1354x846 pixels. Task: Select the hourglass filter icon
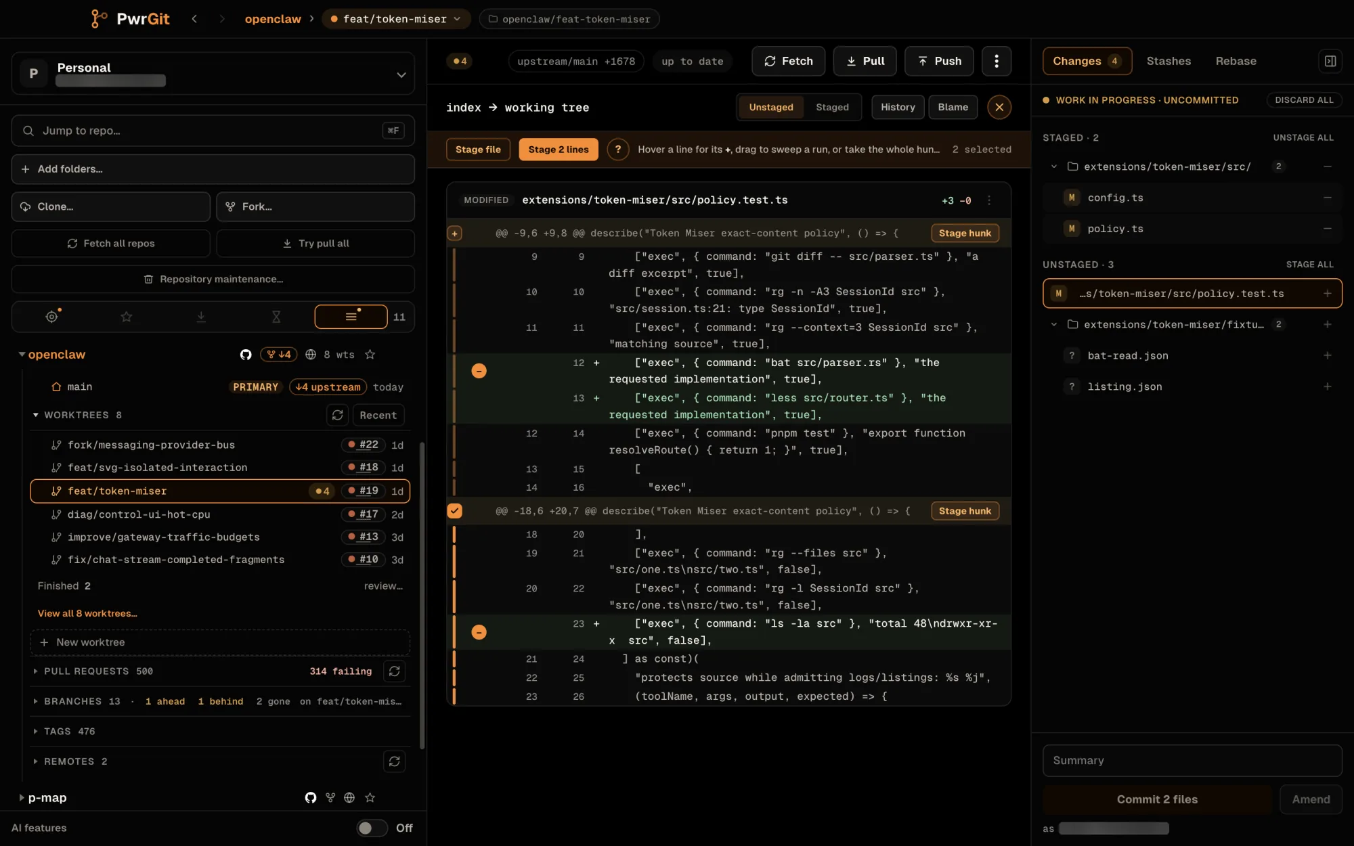(276, 317)
